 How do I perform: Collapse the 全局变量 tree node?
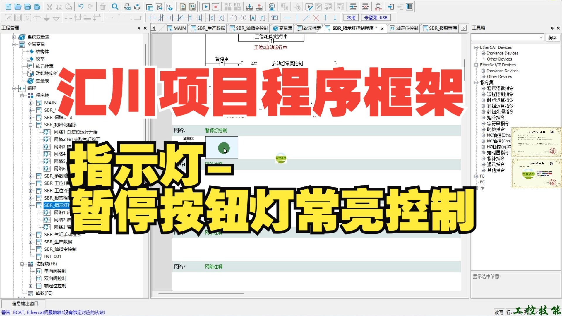pos(13,44)
